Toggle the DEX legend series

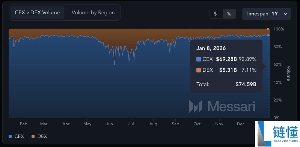pyautogui.click(x=39, y=136)
